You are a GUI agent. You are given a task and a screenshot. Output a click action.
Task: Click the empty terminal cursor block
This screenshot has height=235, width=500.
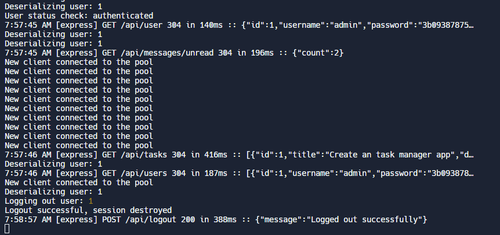pyautogui.click(x=7, y=229)
